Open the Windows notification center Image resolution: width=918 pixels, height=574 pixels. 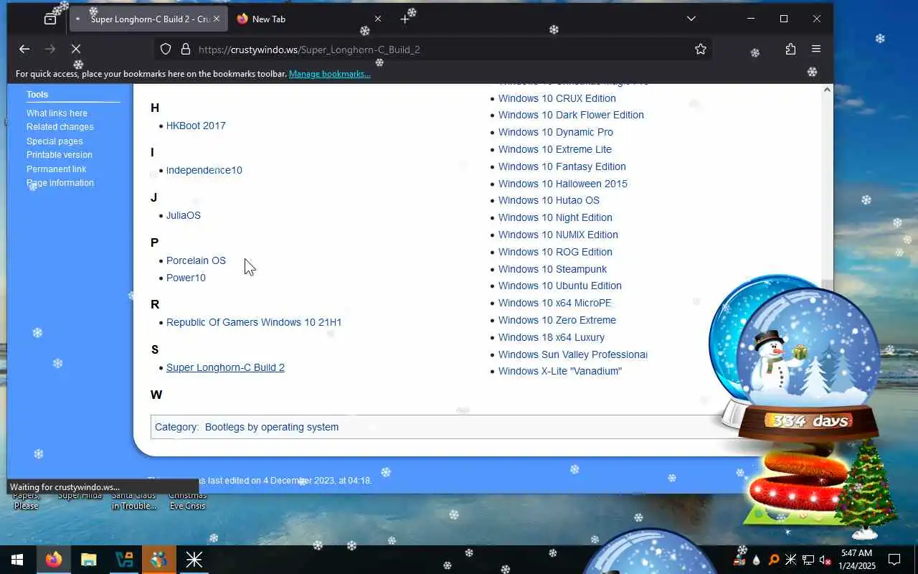click(x=894, y=560)
